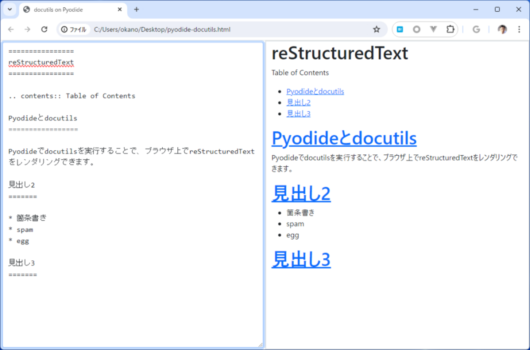Click the large 見出し3 heading link
Image resolution: width=530 pixels, height=350 pixels.
pos(301,259)
